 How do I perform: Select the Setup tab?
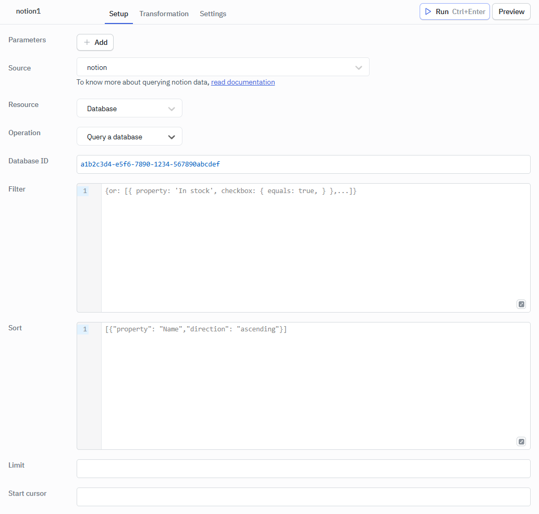point(118,14)
